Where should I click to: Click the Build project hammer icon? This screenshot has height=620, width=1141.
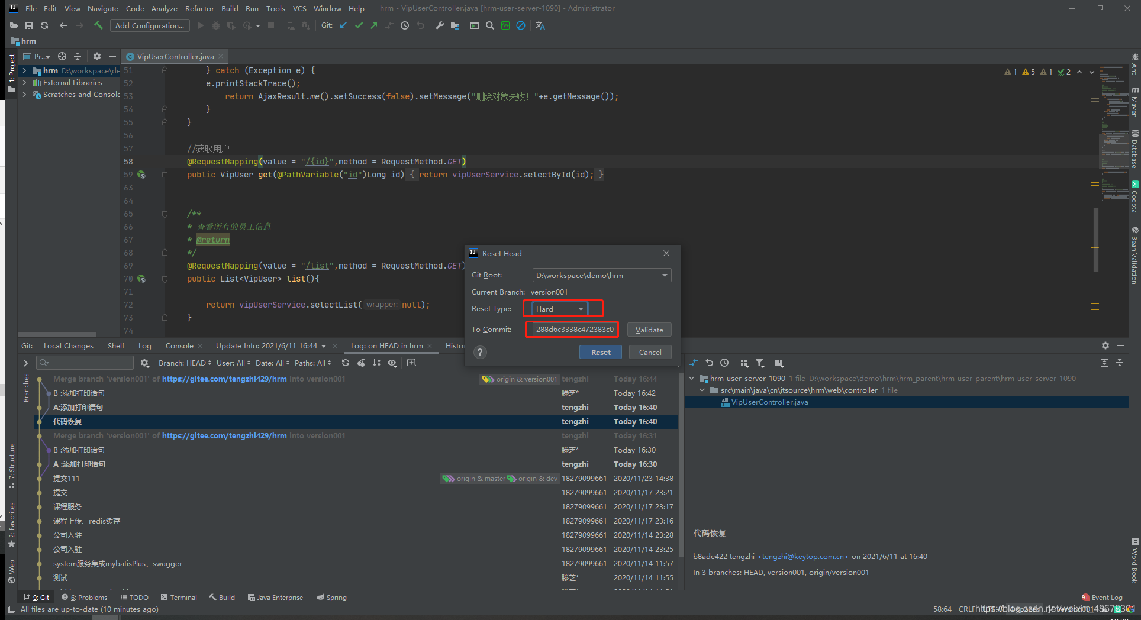(98, 25)
